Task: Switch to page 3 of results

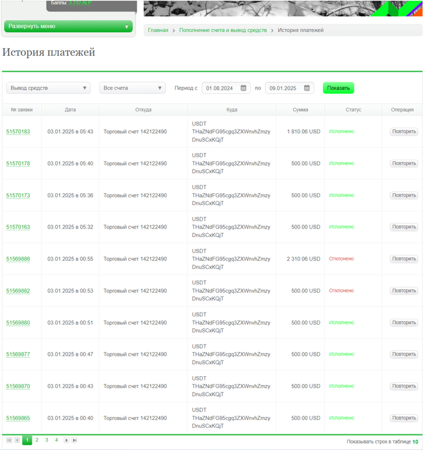Action: 46,440
